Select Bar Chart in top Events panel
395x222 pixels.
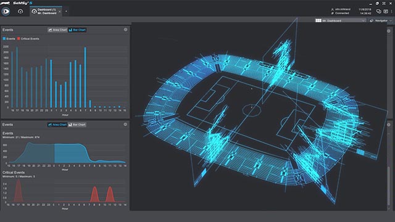77,30
